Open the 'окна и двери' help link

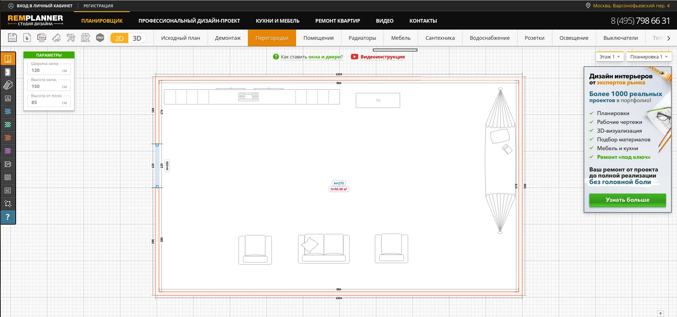coord(325,57)
